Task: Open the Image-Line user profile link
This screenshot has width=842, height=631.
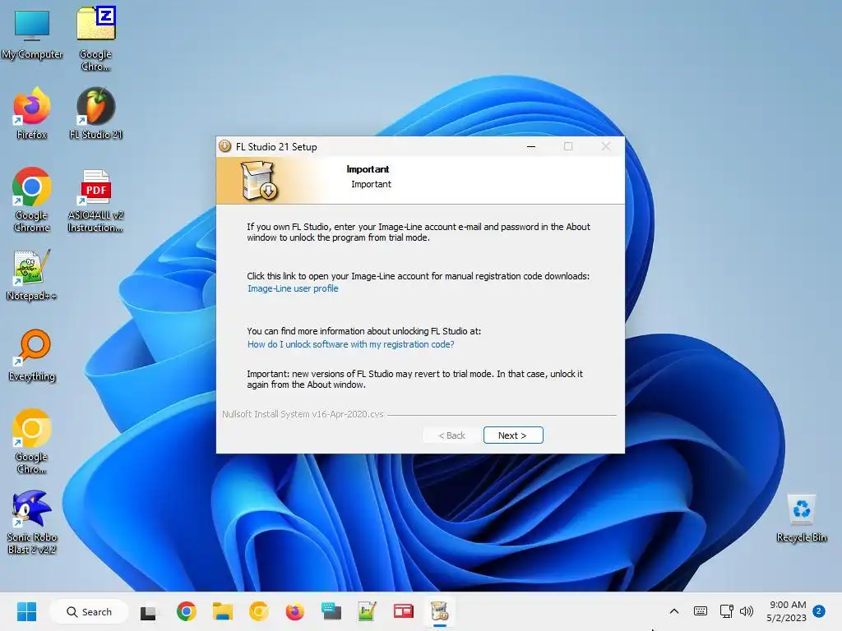Action: tap(293, 288)
